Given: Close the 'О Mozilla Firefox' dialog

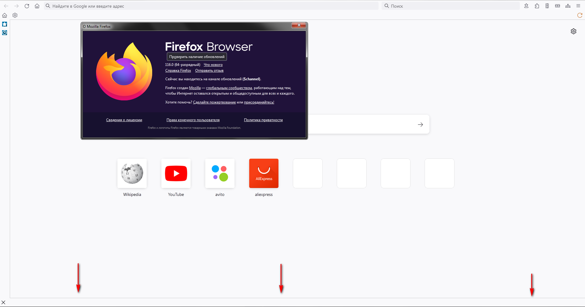Looking at the screenshot, I should coord(299,25).
